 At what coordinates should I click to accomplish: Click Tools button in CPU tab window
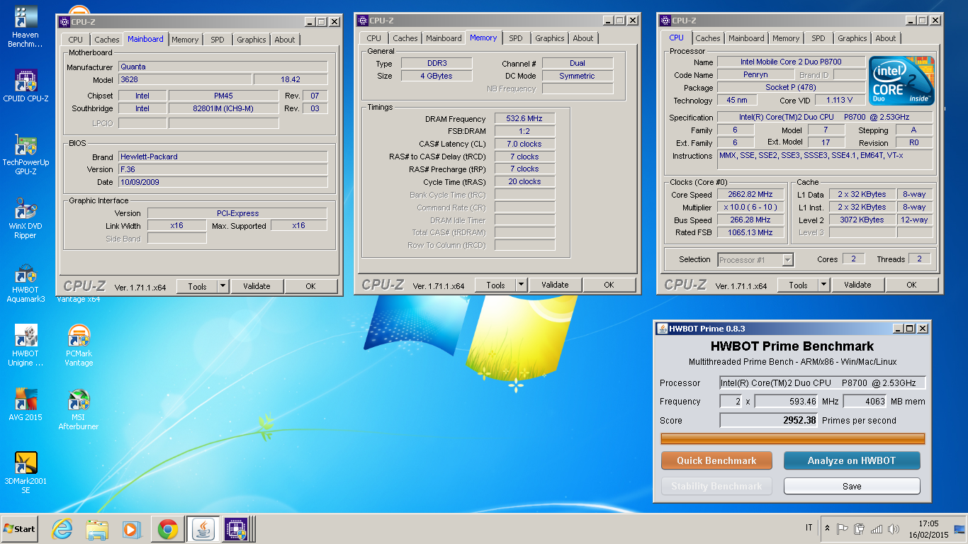click(x=798, y=285)
